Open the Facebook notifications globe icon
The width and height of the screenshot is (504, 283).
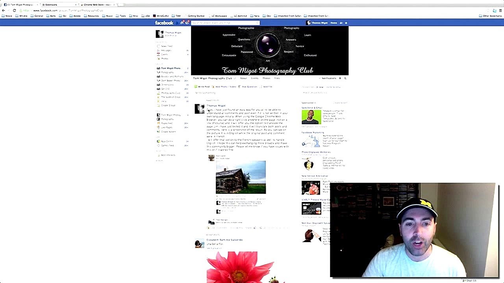pos(187,23)
